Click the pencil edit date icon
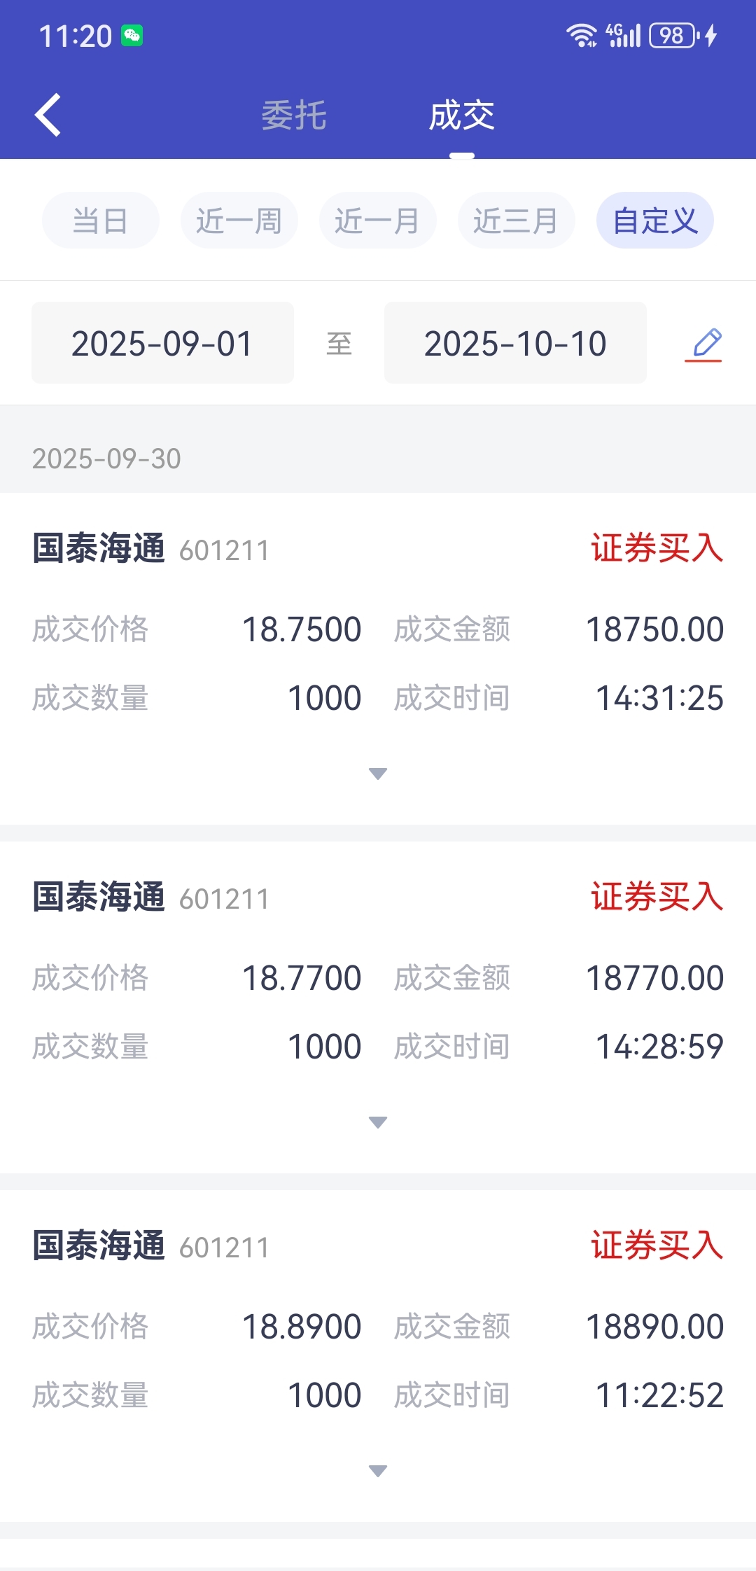 [703, 344]
